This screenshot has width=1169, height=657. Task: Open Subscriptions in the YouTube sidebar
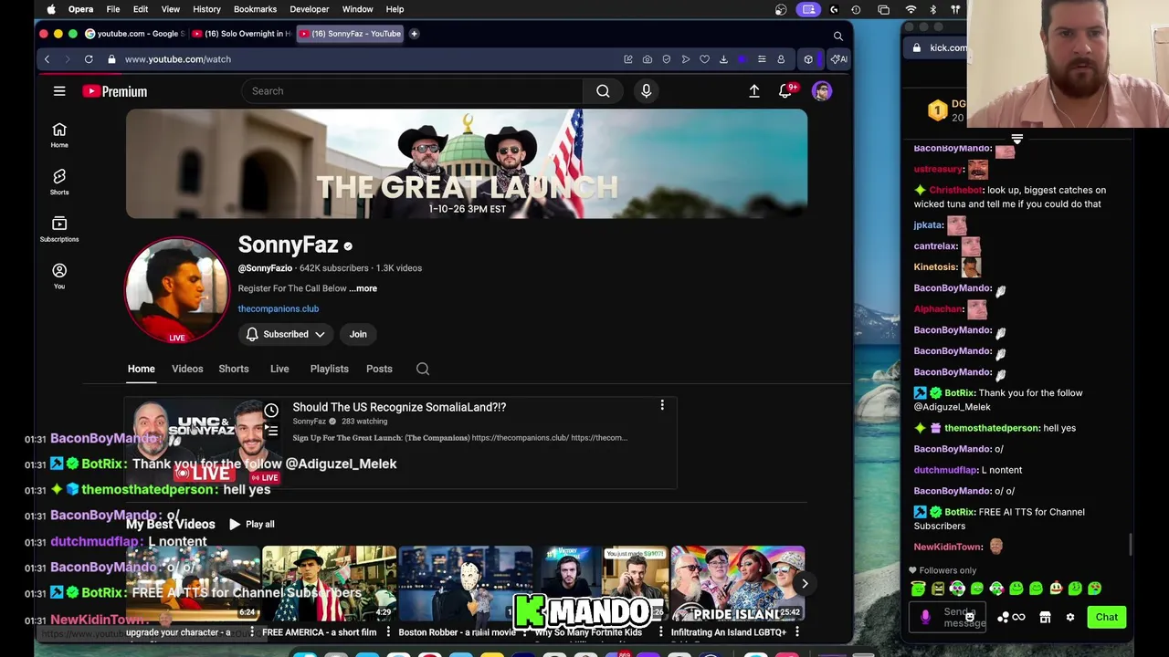pos(59,229)
